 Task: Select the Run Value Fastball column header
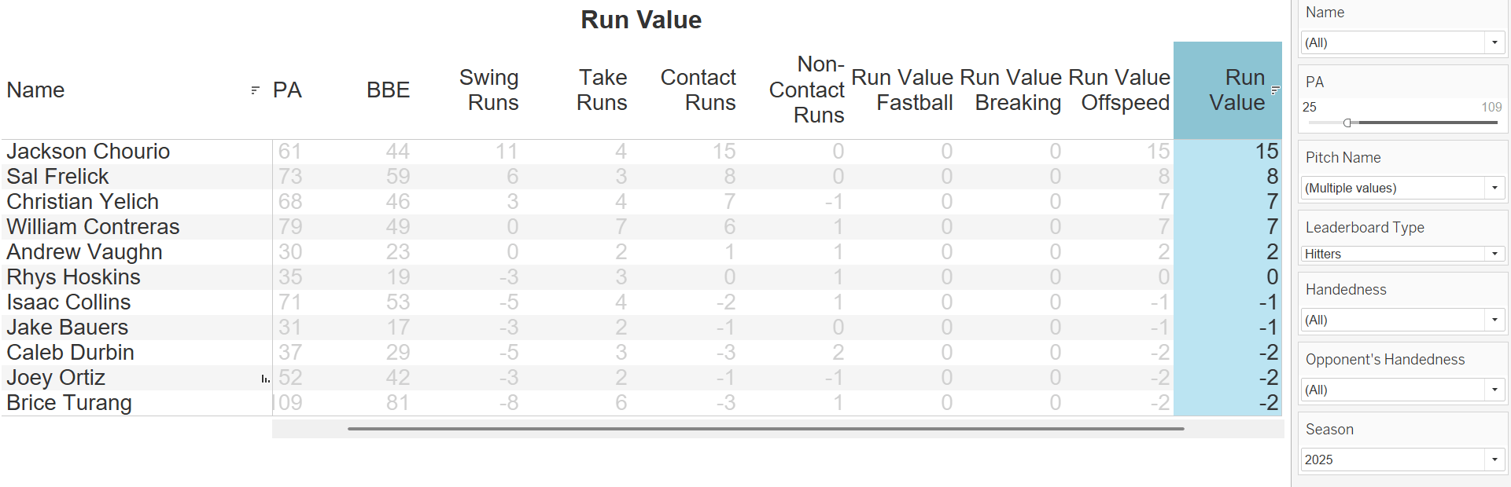pos(902,90)
